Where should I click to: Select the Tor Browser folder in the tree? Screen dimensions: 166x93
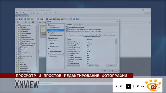pyautogui.click(x=24, y=66)
